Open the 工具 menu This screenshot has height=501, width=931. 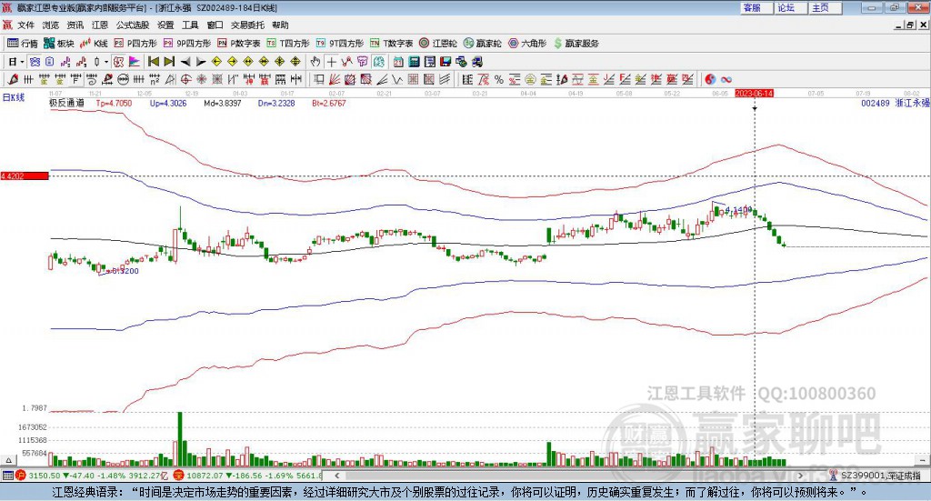[190, 25]
